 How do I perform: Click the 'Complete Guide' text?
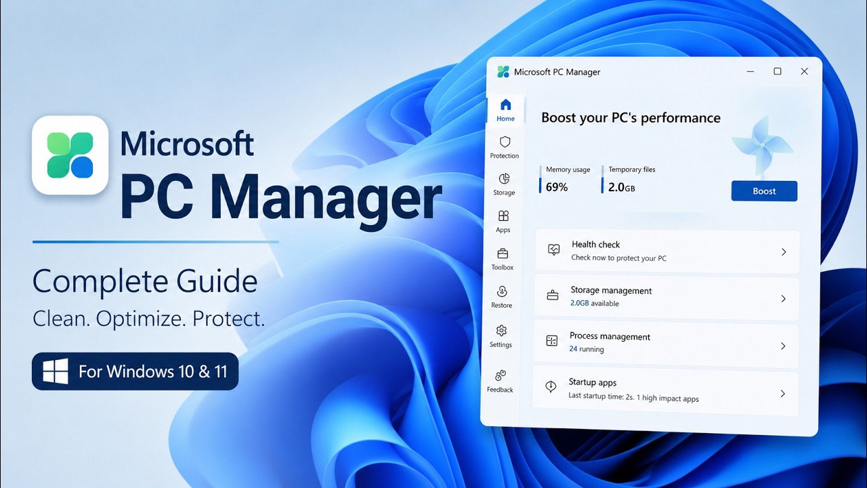[x=145, y=281]
